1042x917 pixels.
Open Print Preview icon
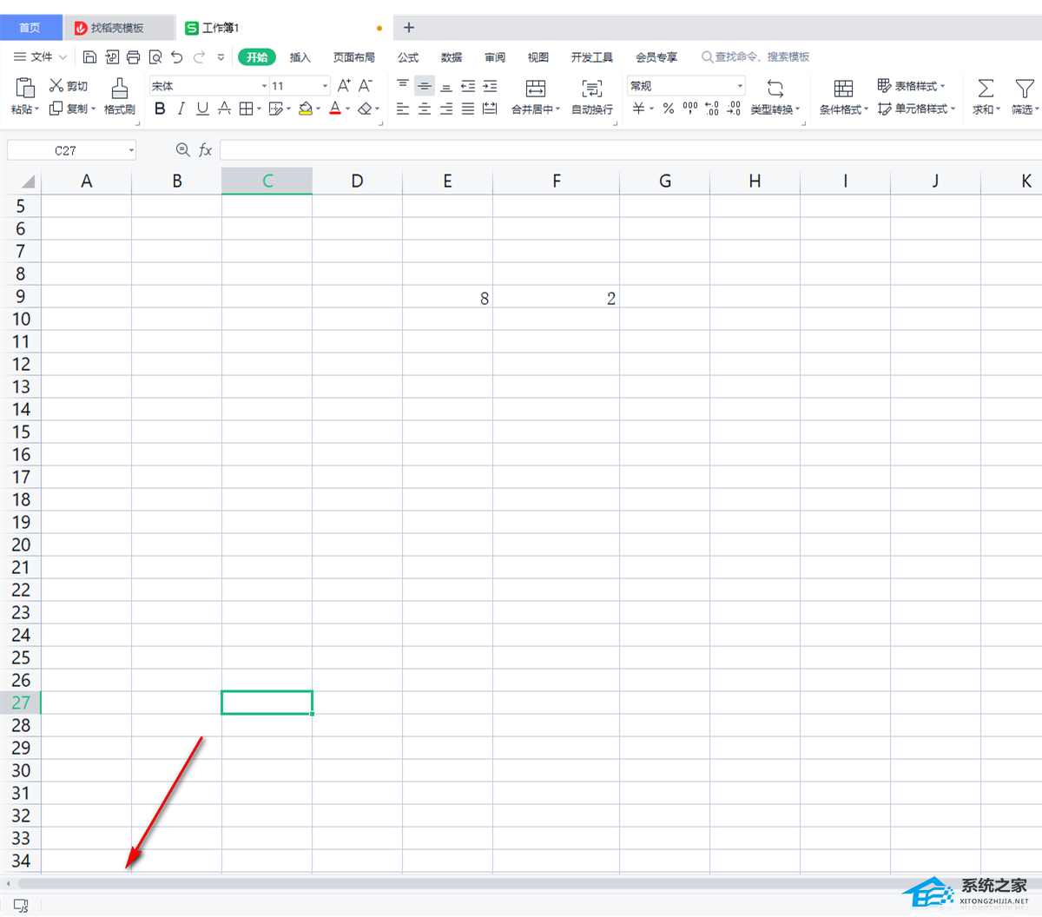(155, 57)
